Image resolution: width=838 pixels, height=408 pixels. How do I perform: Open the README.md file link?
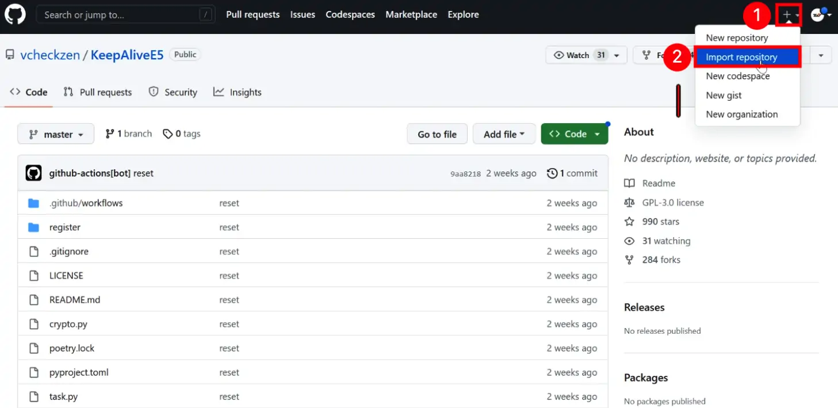tap(75, 300)
